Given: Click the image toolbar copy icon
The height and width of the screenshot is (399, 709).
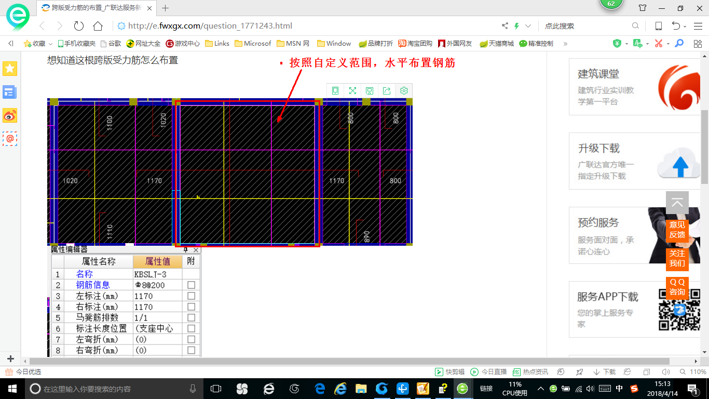Looking at the screenshot, I should (335, 90).
